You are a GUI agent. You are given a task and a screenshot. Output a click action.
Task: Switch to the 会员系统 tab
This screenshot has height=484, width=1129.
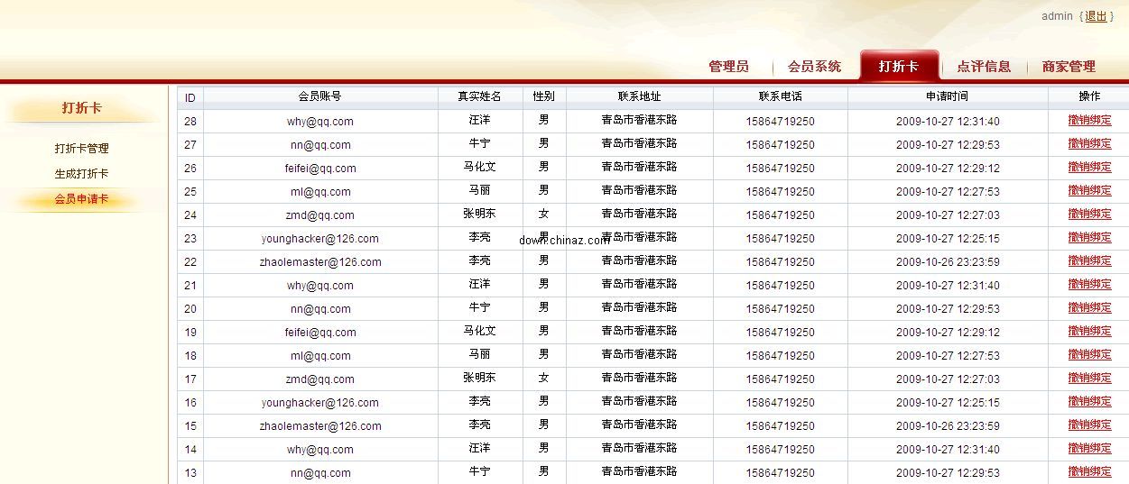tap(814, 66)
